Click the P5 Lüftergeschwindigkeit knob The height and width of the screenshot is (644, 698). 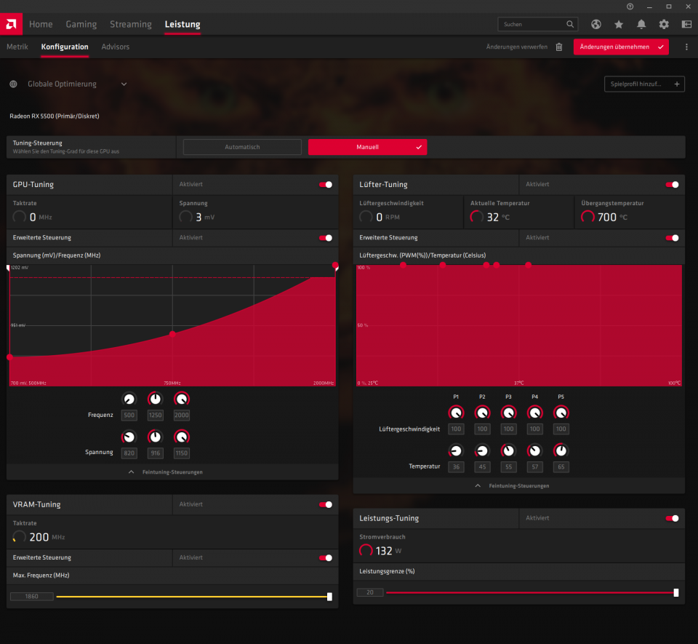click(x=561, y=413)
